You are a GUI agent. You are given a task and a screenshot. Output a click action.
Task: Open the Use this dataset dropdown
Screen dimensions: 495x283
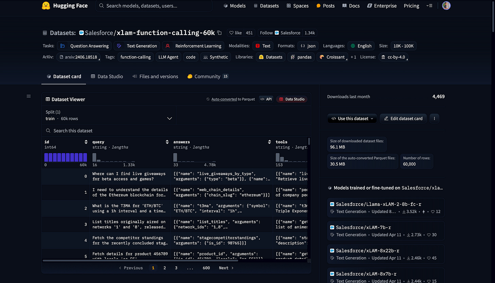point(352,119)
